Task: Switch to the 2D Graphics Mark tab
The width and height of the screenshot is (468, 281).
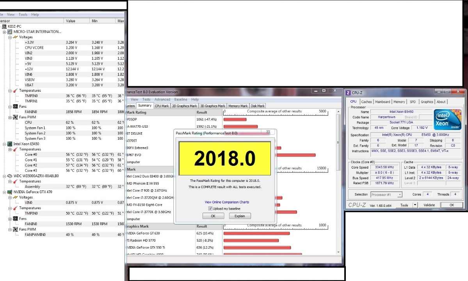Action: 185,106
